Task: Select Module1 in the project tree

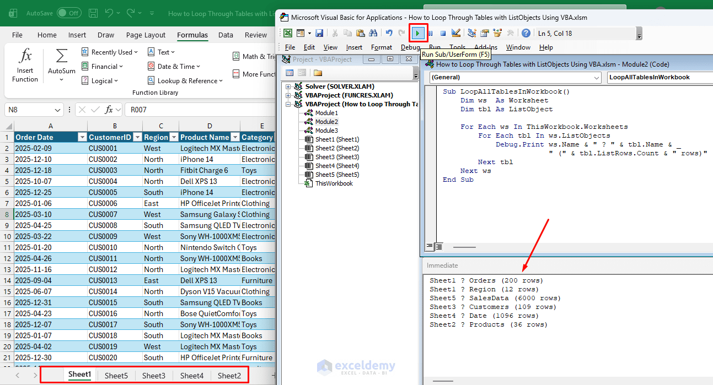Action: tap(326, 113)
